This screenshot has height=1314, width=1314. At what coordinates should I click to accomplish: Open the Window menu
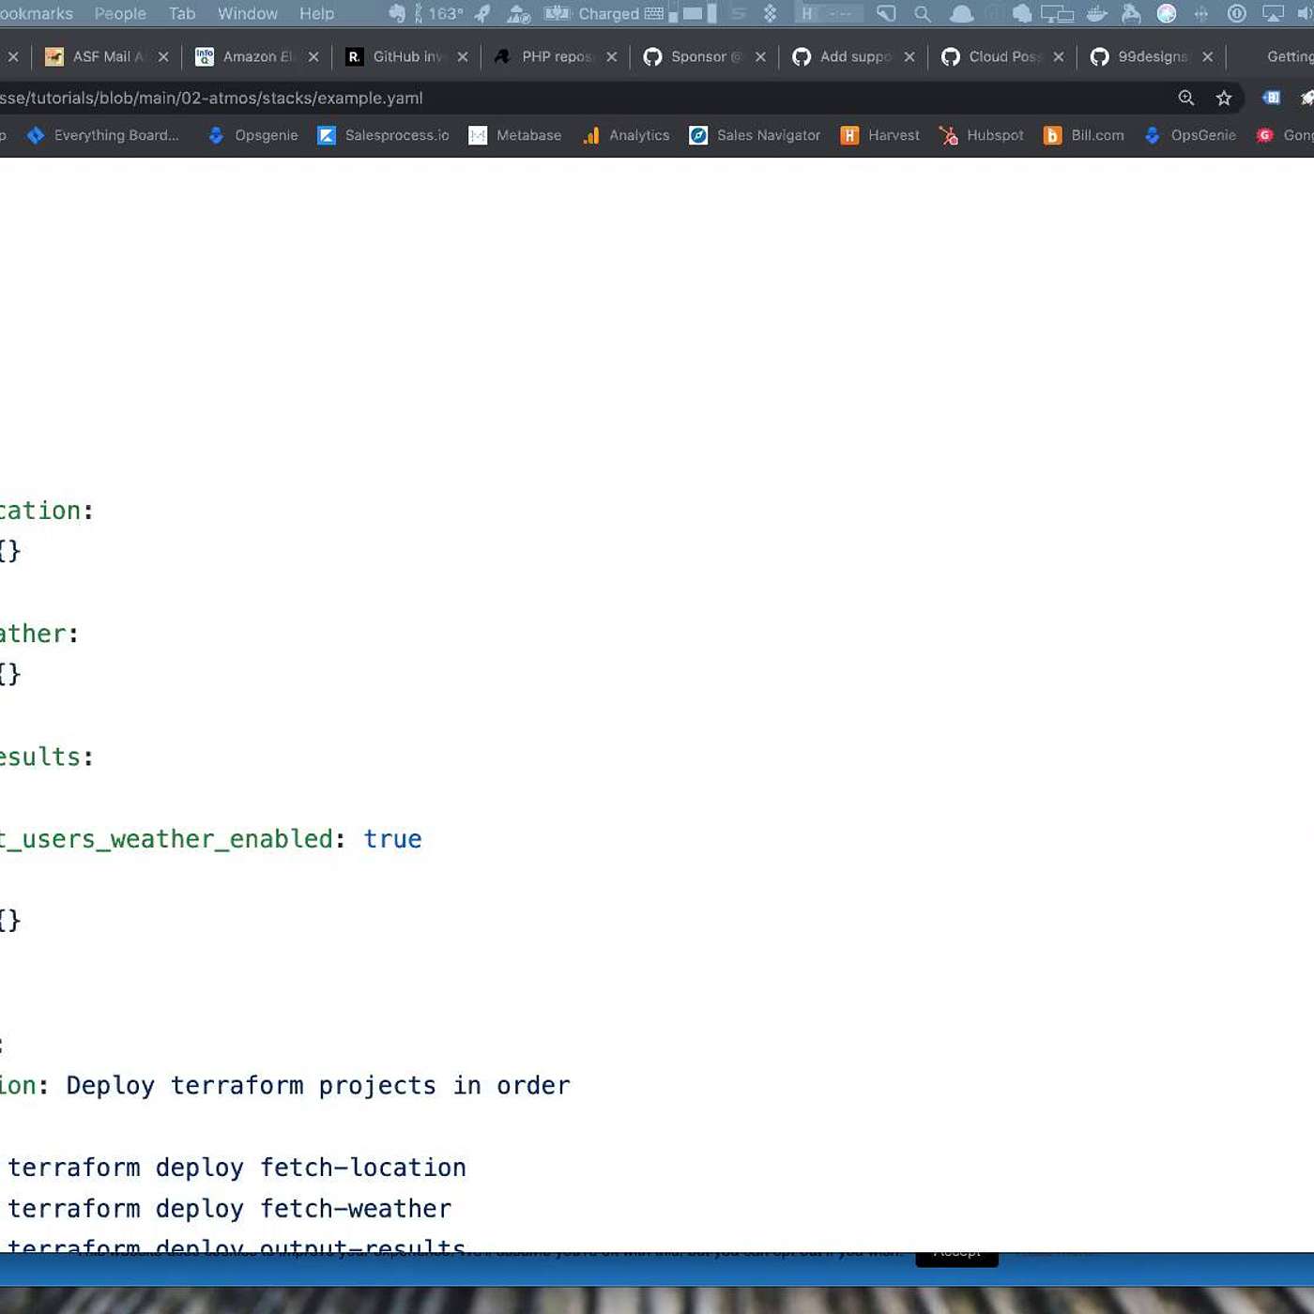(248, 14)
